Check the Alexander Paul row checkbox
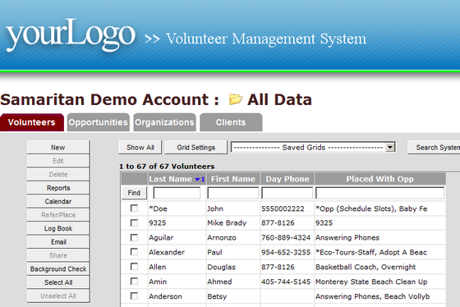This screenshot has height=307, width=460. point(134,252)
